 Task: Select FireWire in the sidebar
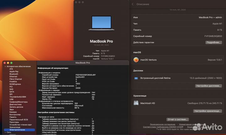pyautogui.click(x=13, y=82)
